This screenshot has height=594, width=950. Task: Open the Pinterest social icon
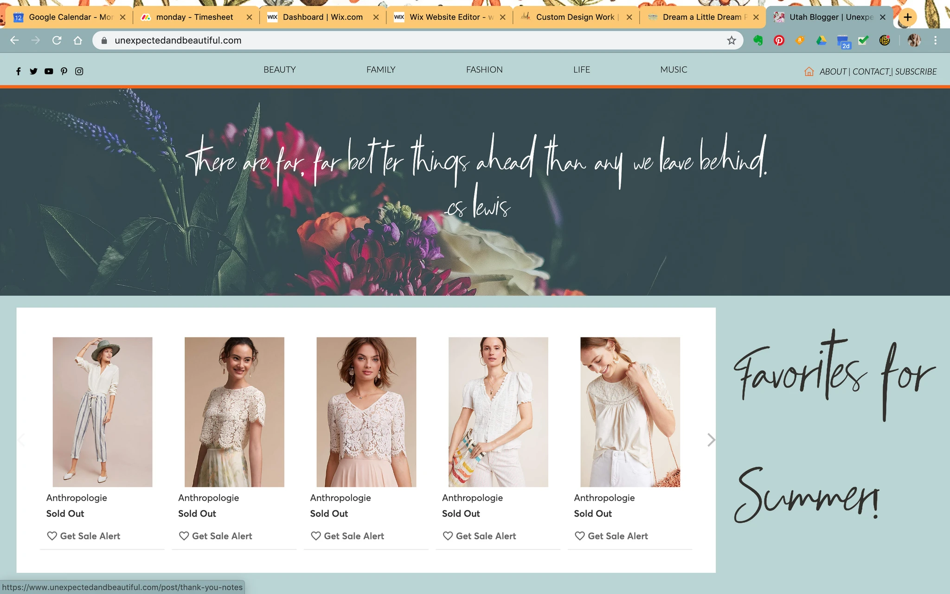click(64, 71)
